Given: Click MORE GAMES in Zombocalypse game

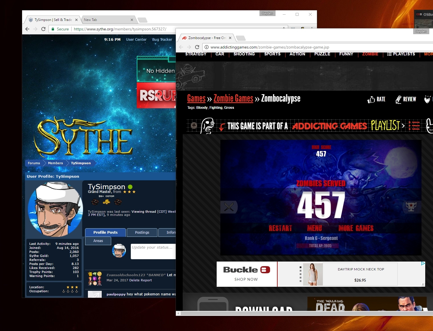Looking at the screenshot, I should (356, 228).
